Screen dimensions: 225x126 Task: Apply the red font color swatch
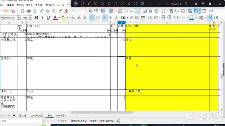tap(55, 17)
